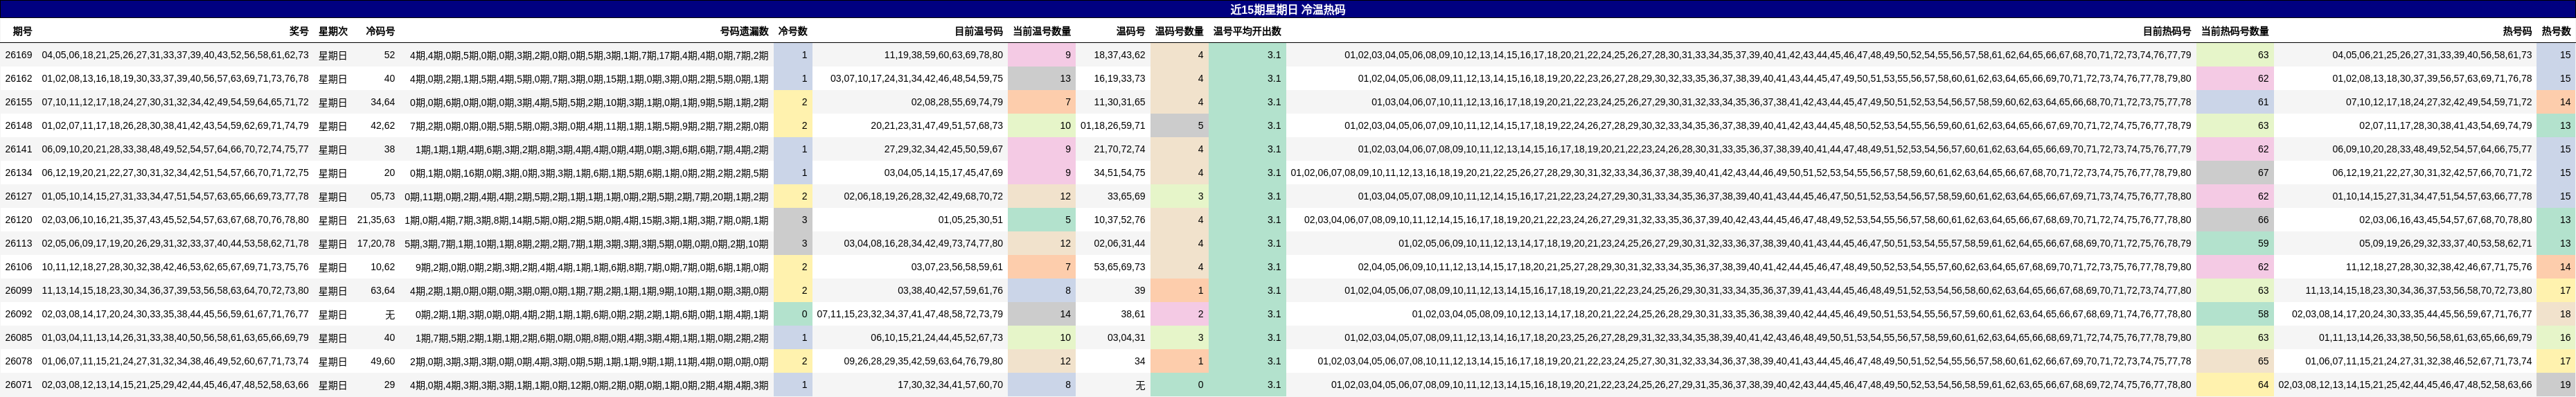Click warm numbers cell 17,30,32,34,41,57,60,70
Image resolution: width=2576 pixels, height=397 pixels.
click(950, 385)
